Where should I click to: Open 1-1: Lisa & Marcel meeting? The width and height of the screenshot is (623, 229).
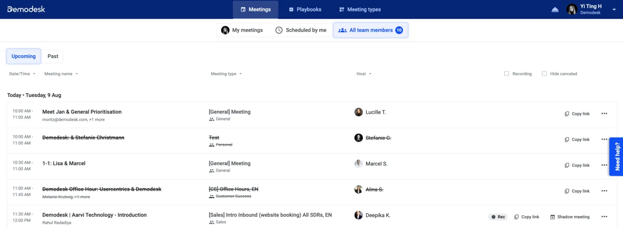64,163
